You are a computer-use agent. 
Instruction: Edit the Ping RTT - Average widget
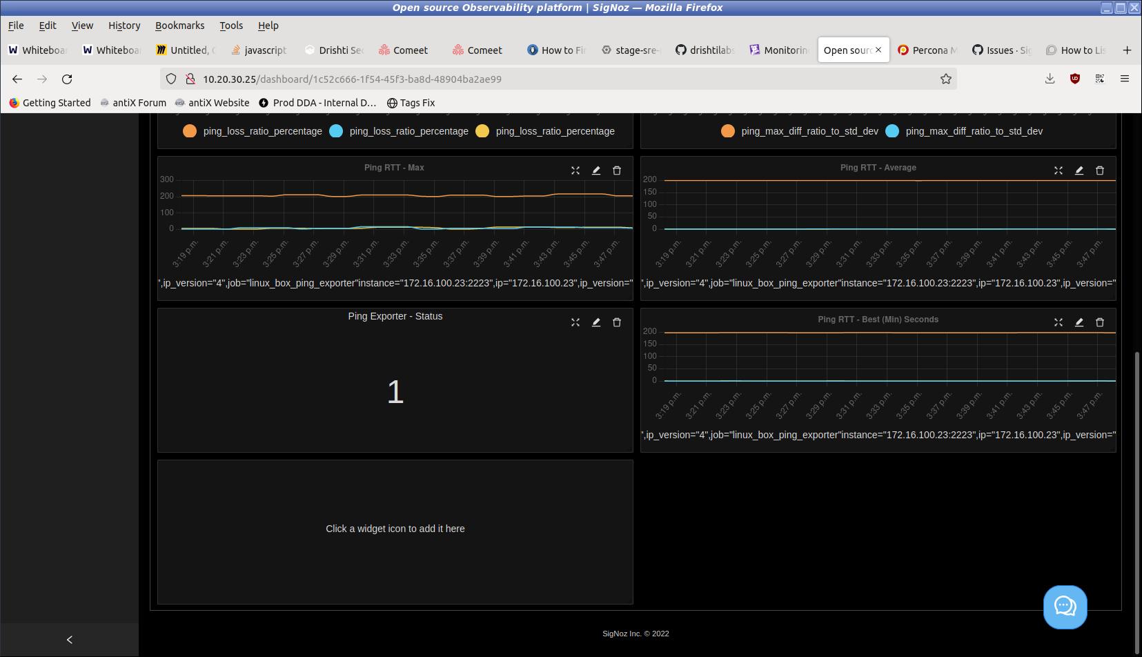click(x=1079, y=170)
